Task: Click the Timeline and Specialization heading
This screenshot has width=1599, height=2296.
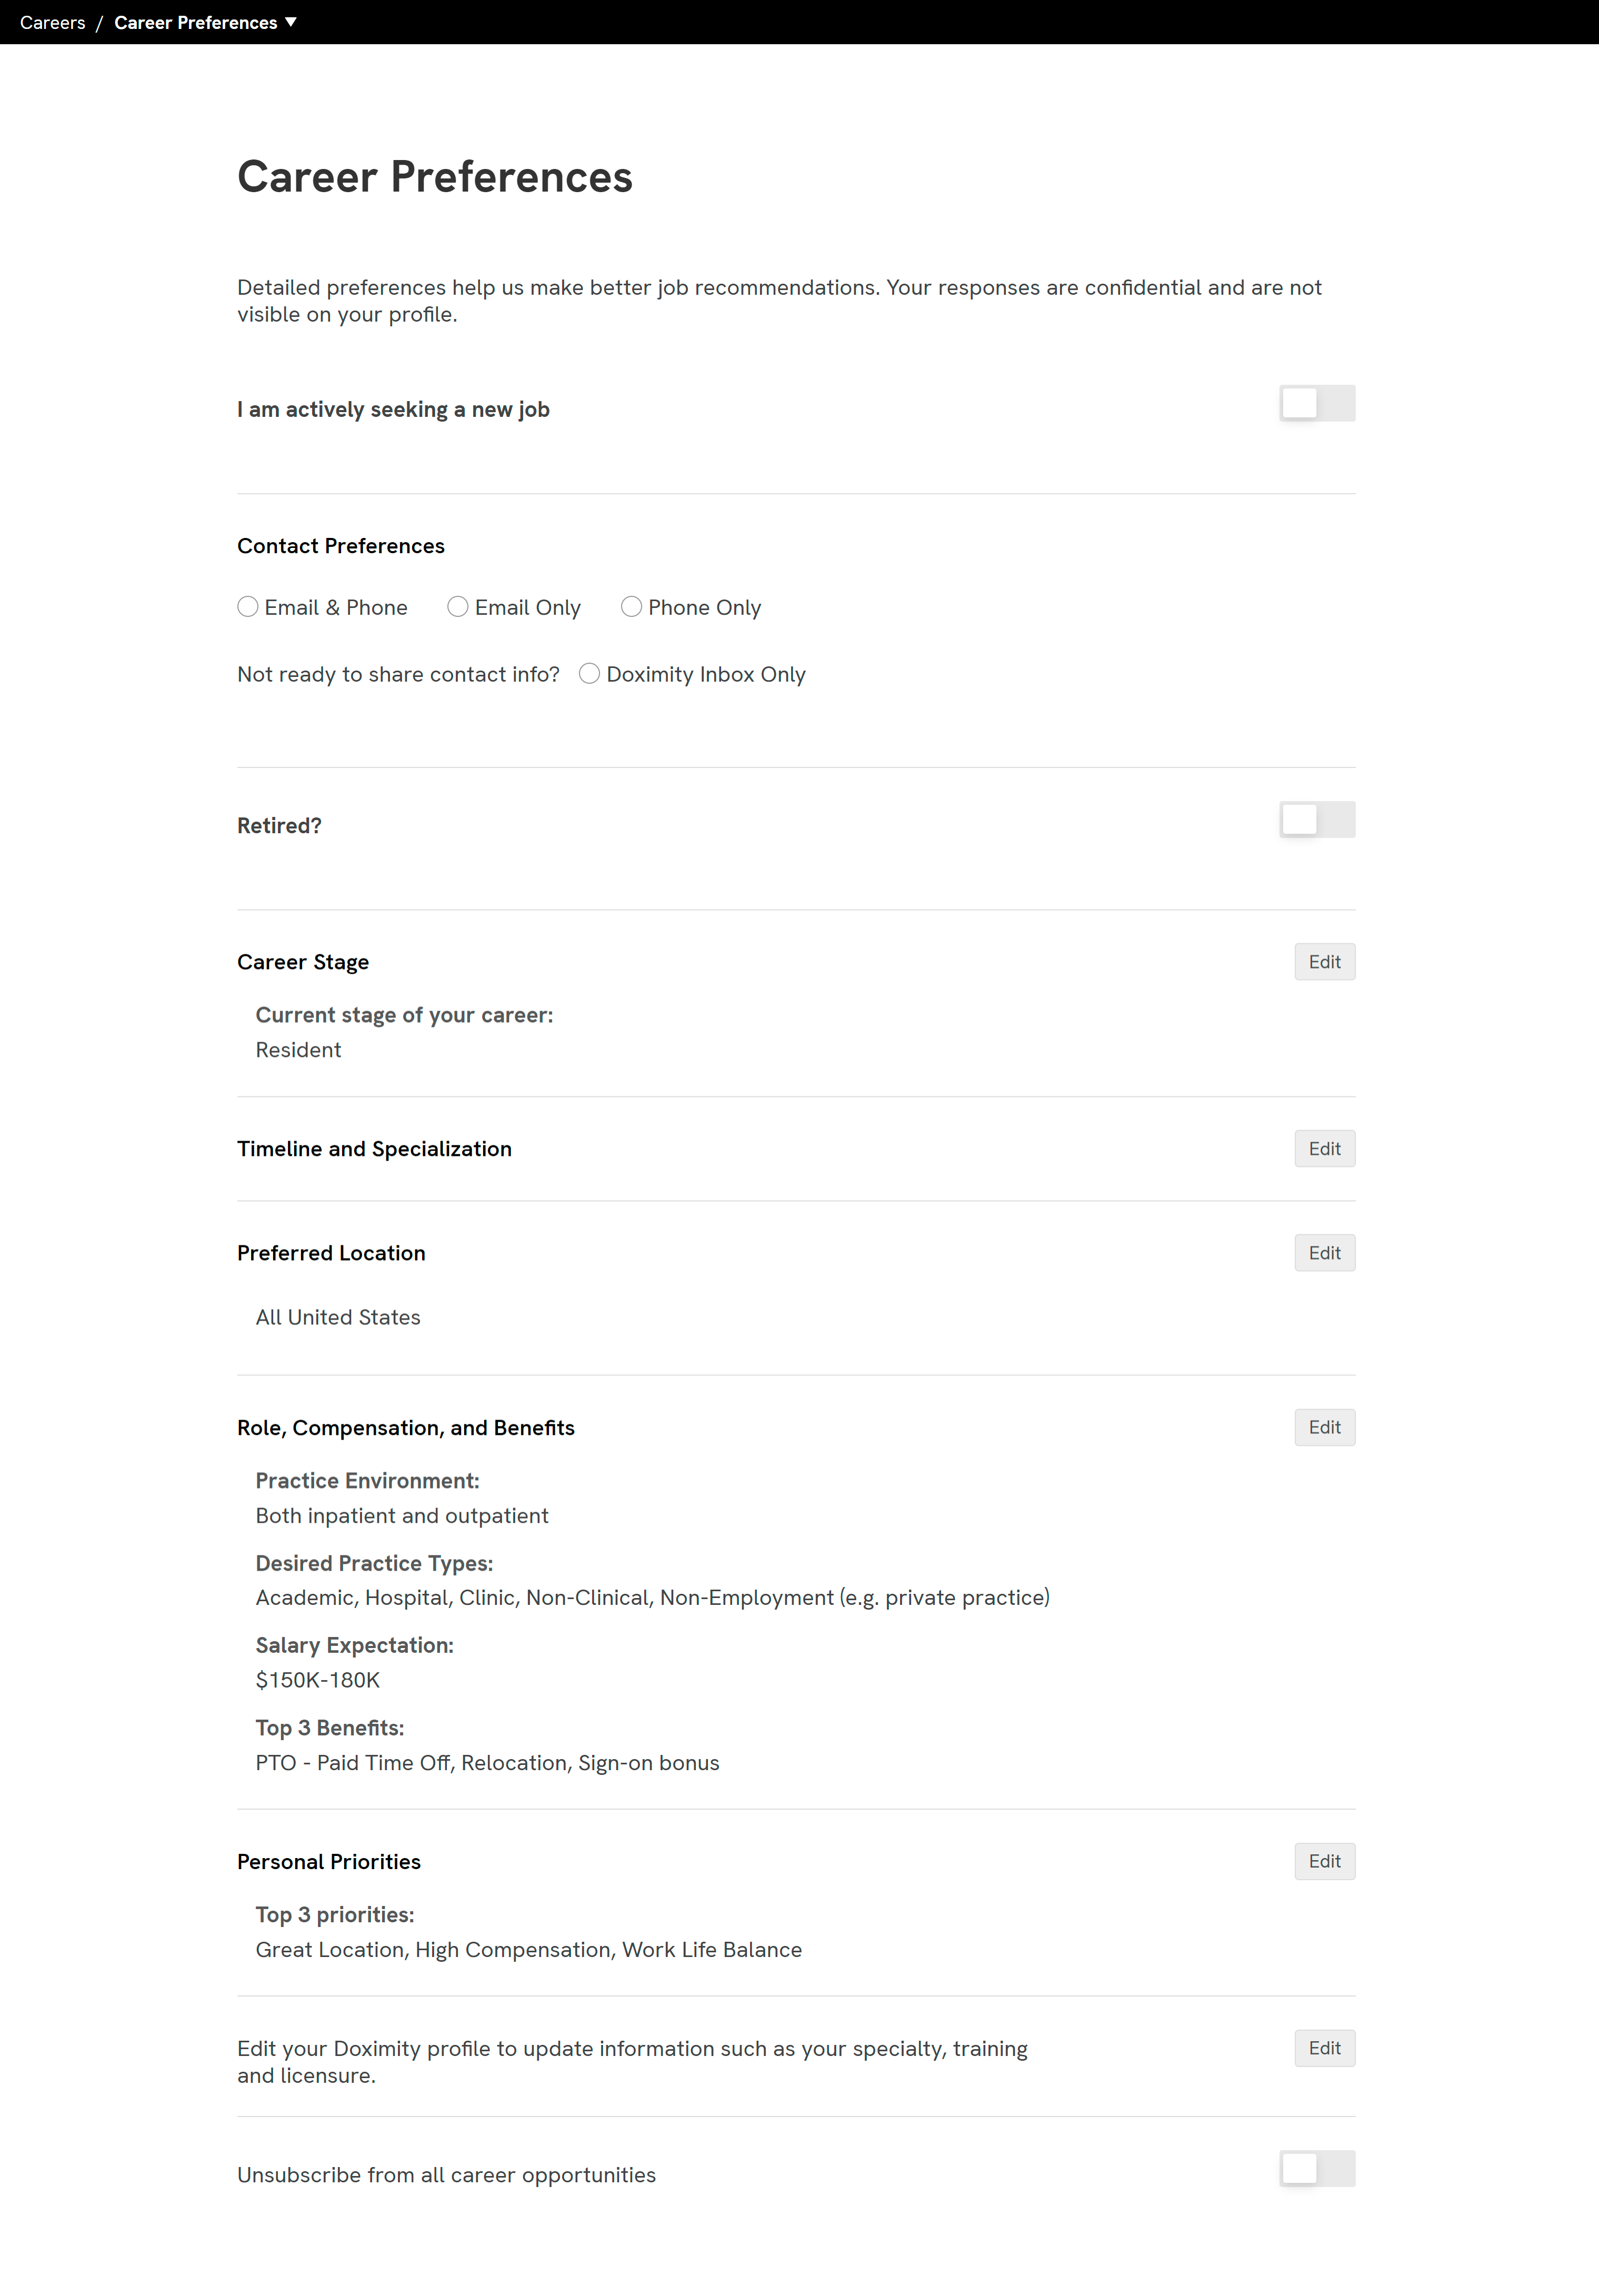Action: [374, 1149]
